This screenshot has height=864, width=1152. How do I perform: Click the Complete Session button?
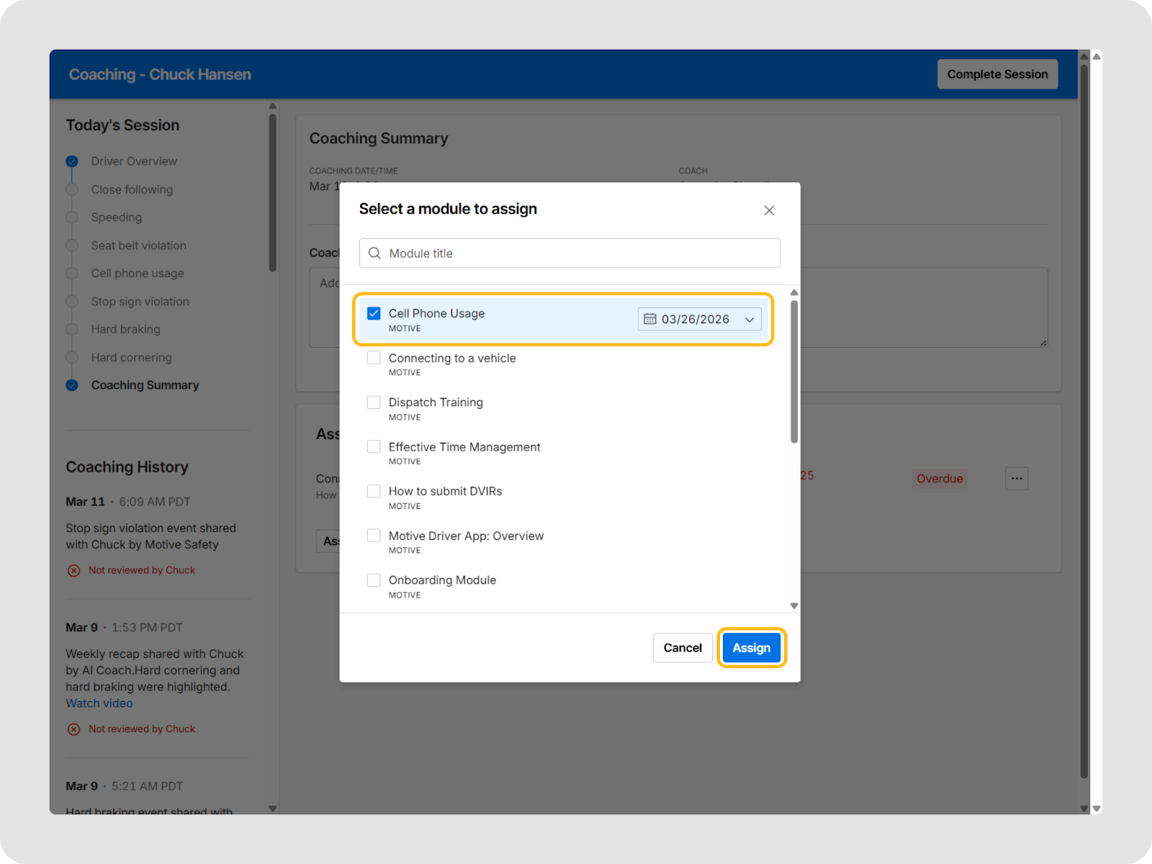(x=996, y=74)
